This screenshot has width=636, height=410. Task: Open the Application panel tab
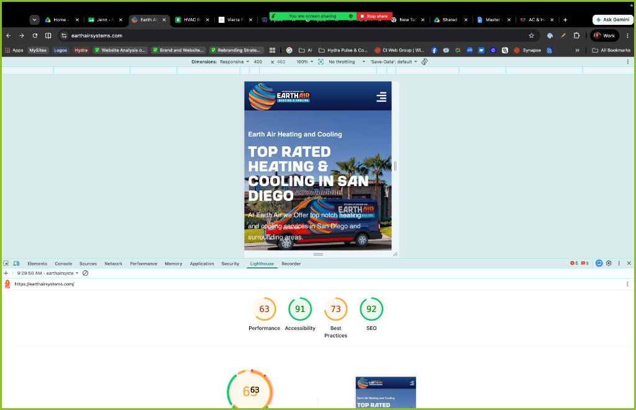[202, 264]
